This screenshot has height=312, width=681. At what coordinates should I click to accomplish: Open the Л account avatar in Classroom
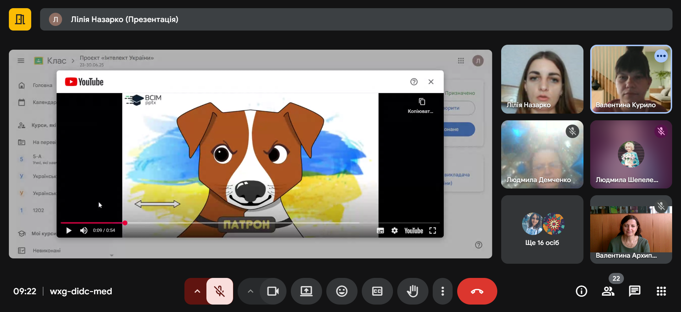coord(478,61)
